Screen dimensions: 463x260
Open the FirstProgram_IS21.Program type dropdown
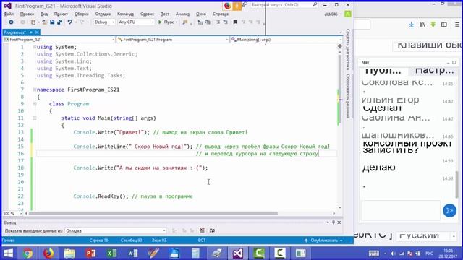tap(173, 40)
